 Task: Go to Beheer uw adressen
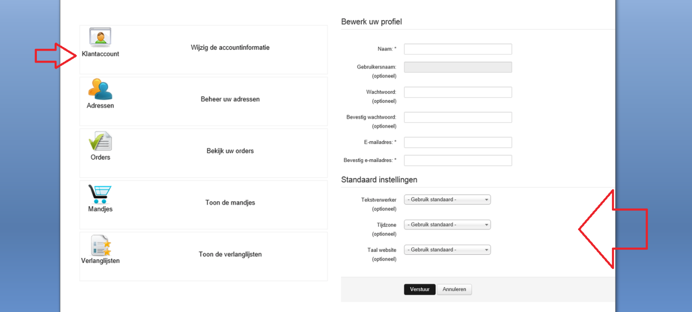(x=230, y=99)
